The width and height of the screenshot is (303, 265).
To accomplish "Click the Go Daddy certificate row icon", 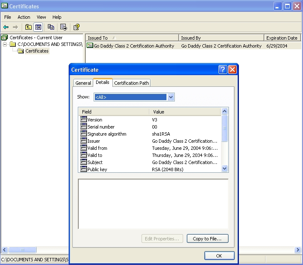I will pyautogui.click(x=89, y=46).
